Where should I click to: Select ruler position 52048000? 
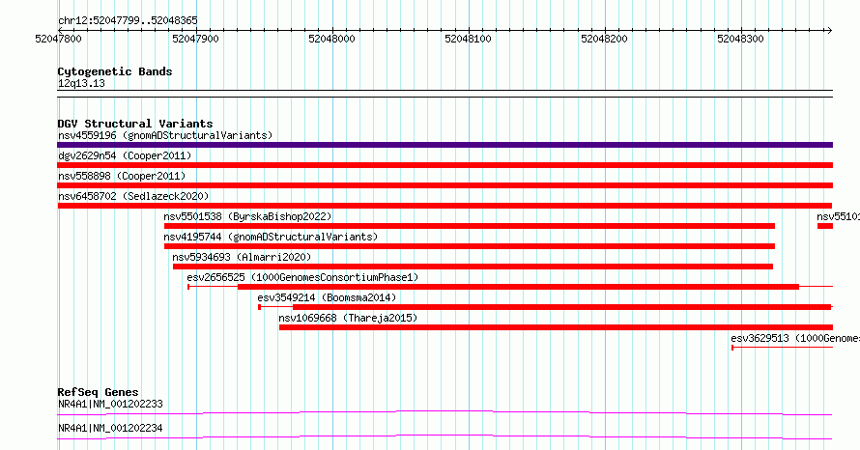click(331, 39)
